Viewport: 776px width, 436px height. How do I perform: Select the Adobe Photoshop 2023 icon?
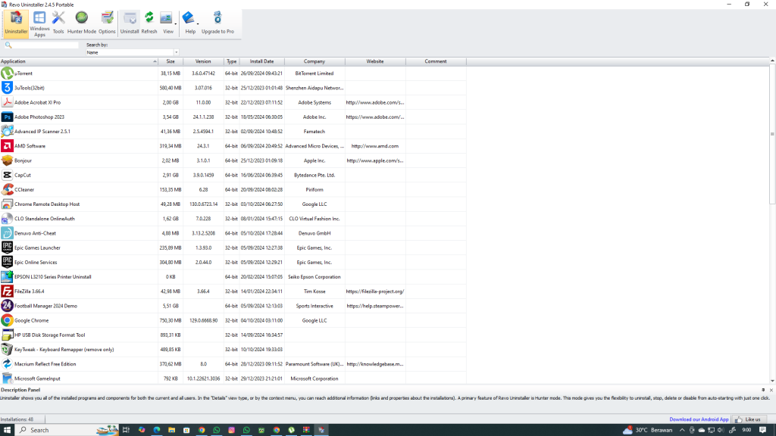coord(7,117)
